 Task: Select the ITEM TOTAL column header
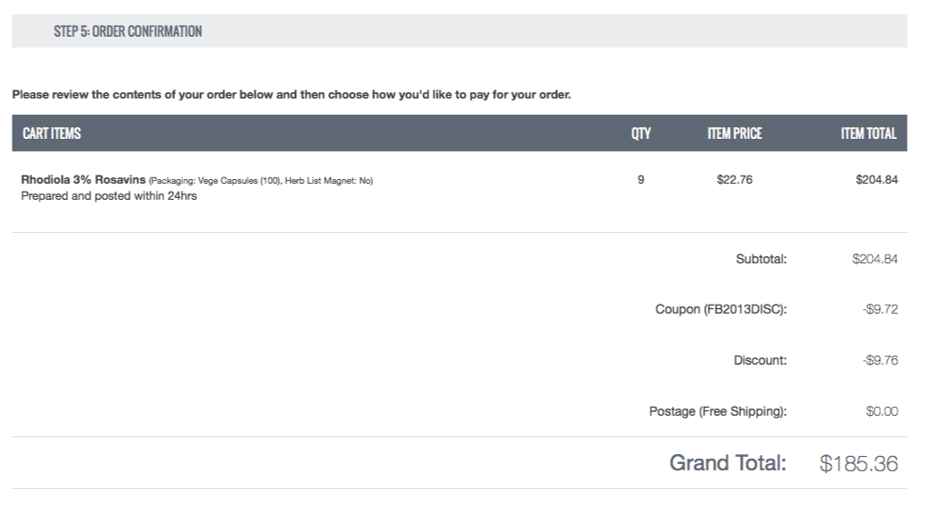point(868,133)
